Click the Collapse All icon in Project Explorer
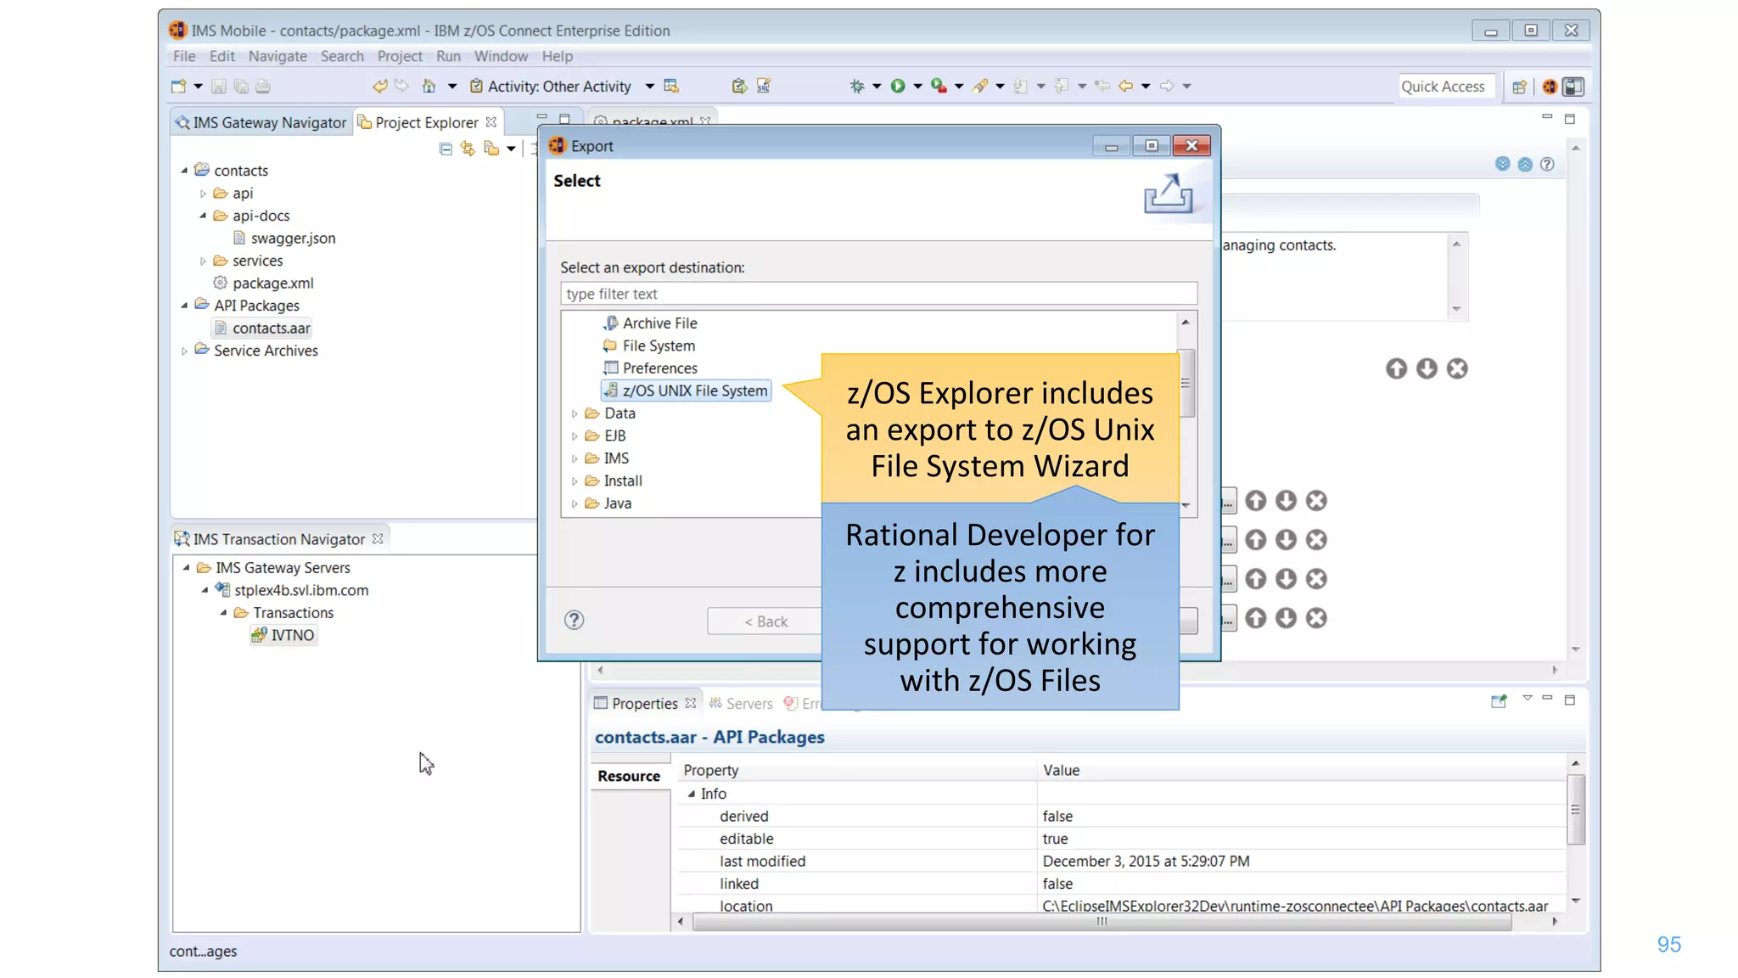 pos(446,149)
